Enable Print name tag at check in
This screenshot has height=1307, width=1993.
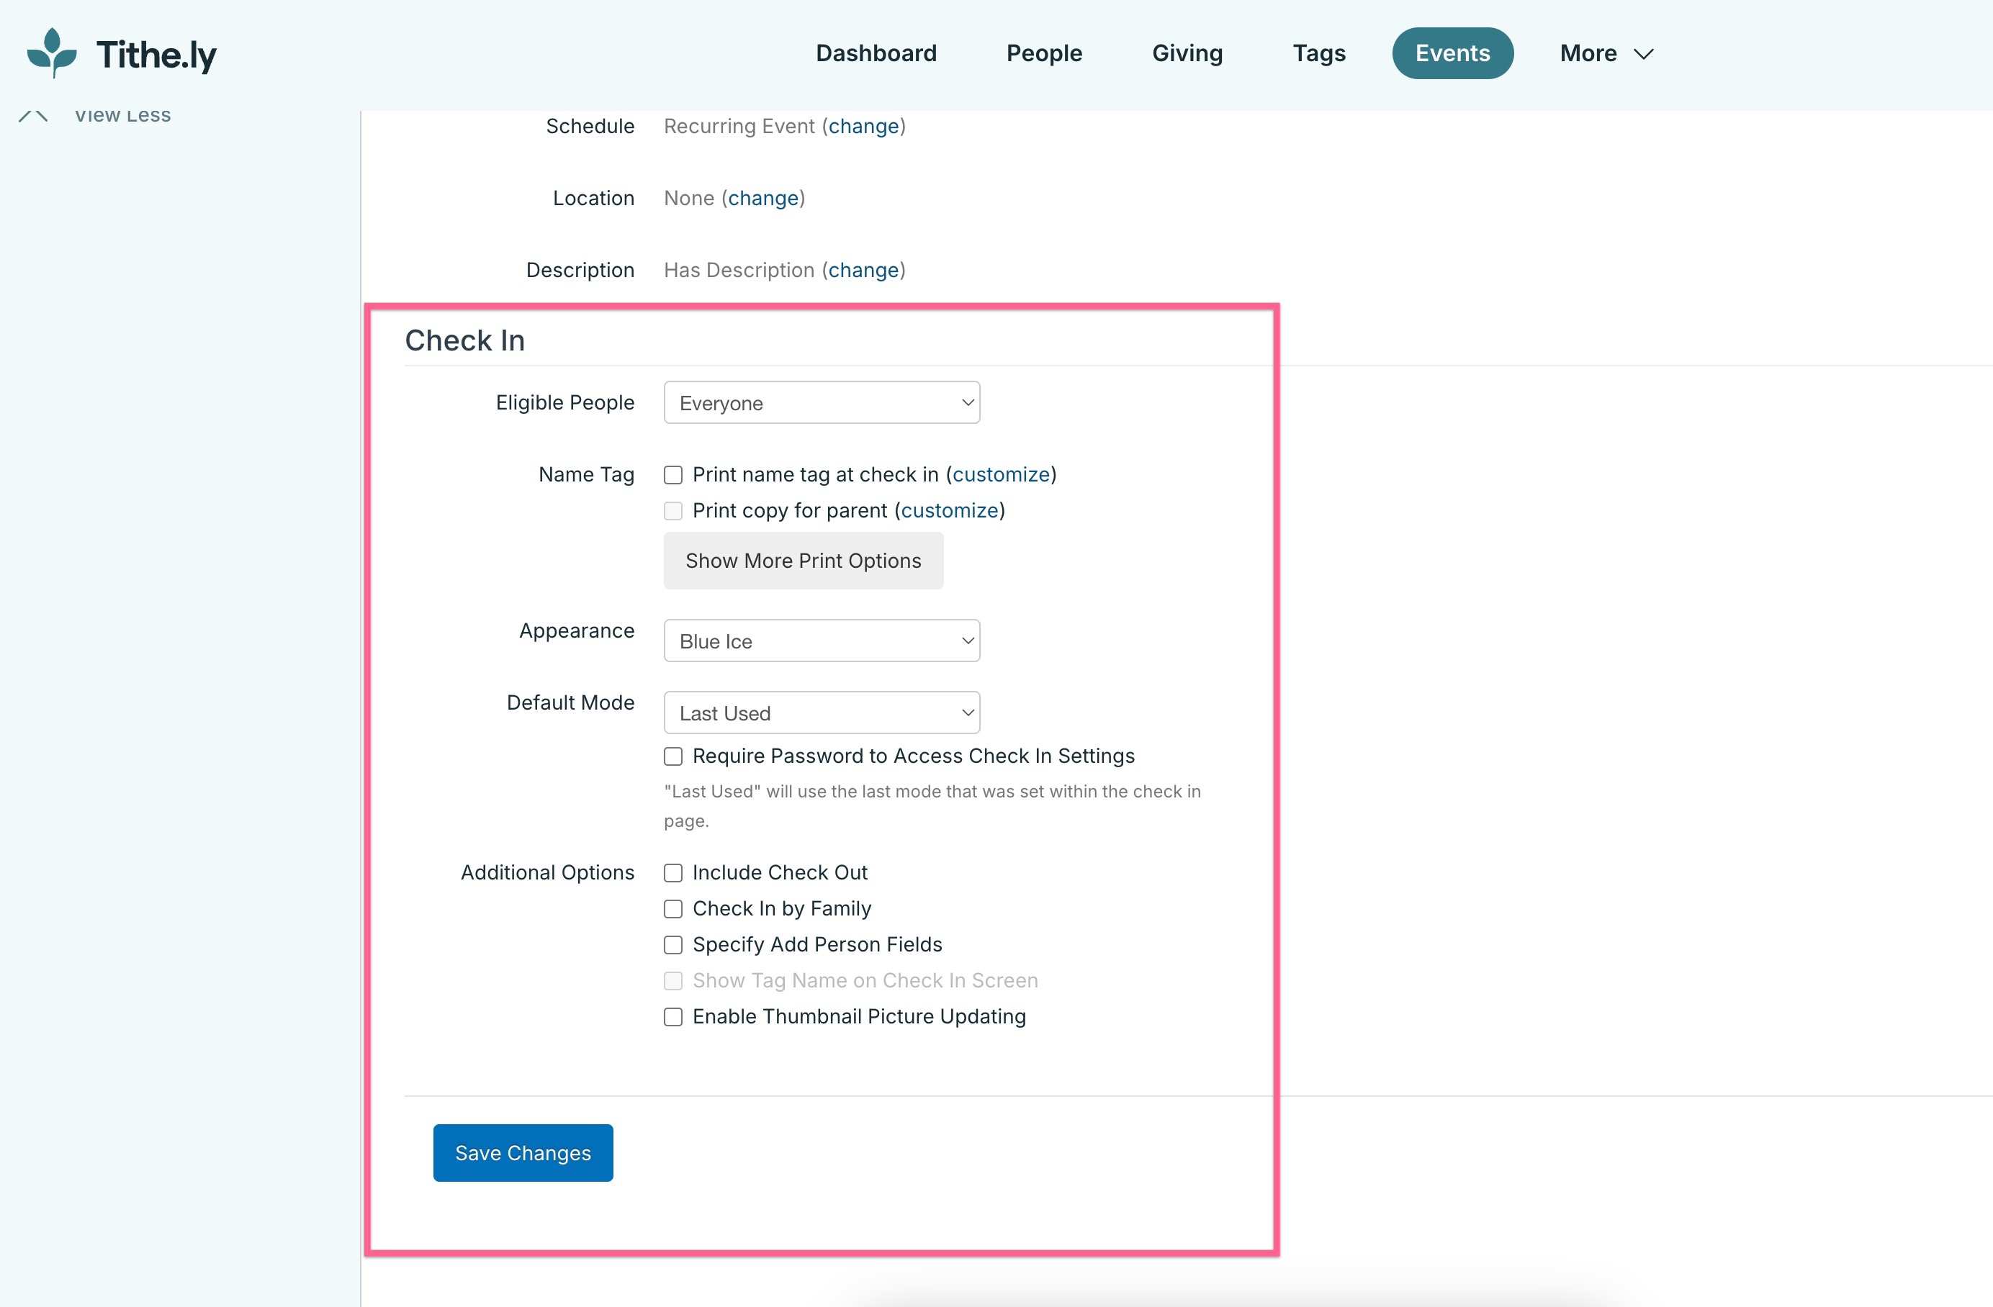[673, 475]
